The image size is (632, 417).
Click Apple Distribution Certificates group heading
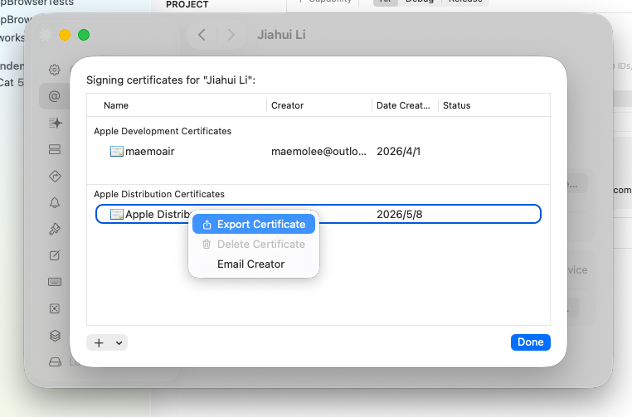[x=158, y=194]
